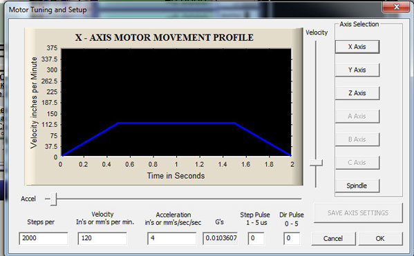Choose the Spindle axis button
This screenshot has height=256, width=414.
click(x=357, y=186)
